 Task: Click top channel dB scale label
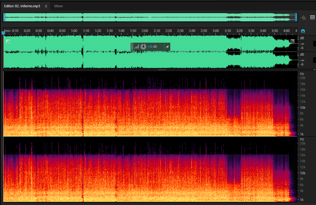click(x=302, y=38)
